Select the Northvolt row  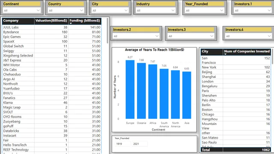pyautogui.click(x=52, y=84)
